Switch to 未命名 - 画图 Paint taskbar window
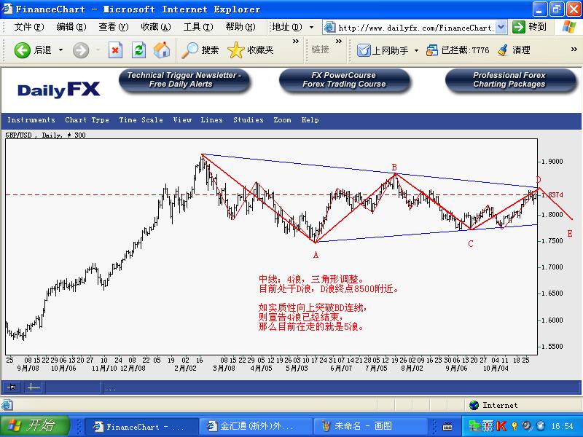Image resolution: width=583 pixels, height=437 pixels. click(x=370, y=426)
